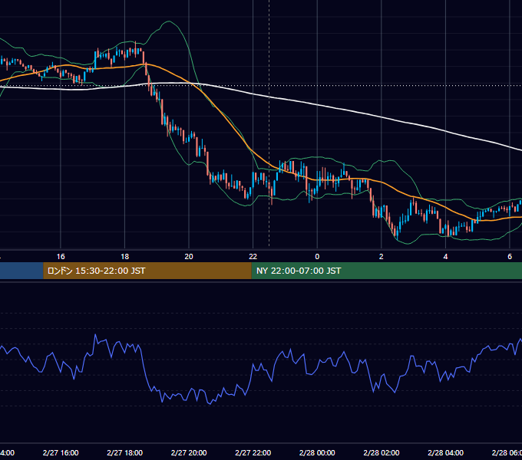
Task: Click the hour 4 axis tick label
Action: (445, 257)
